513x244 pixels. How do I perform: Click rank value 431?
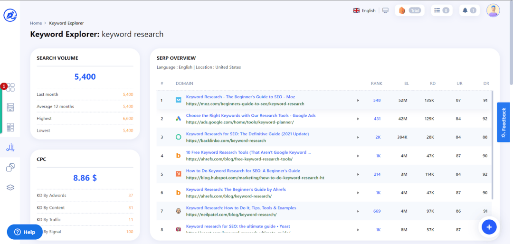tap(377, 119)
